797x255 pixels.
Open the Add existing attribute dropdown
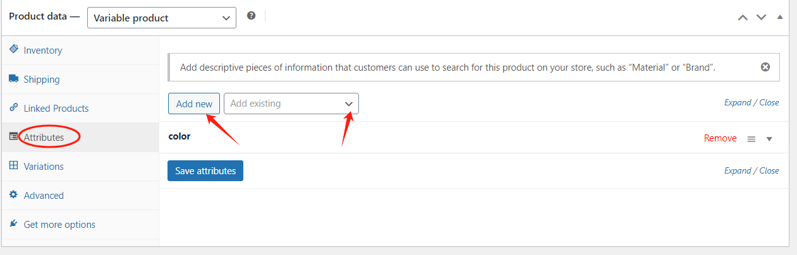291,104
